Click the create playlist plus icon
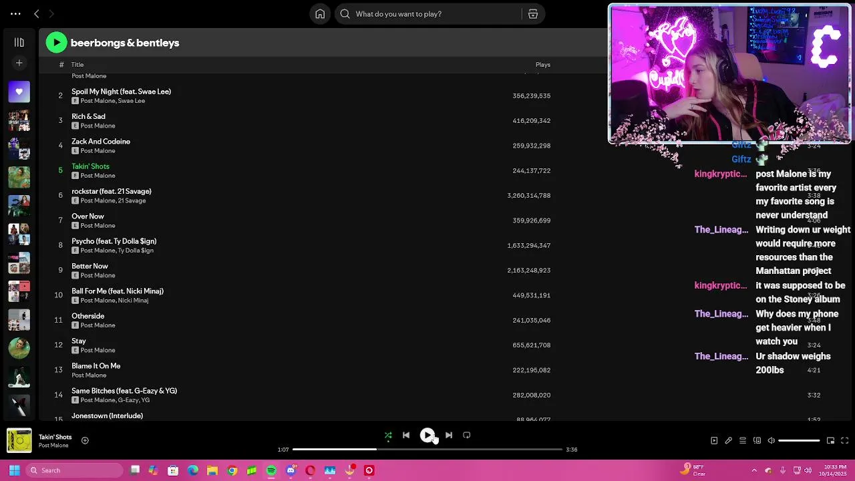Viewport: 855px width, 481px height. 19,63
